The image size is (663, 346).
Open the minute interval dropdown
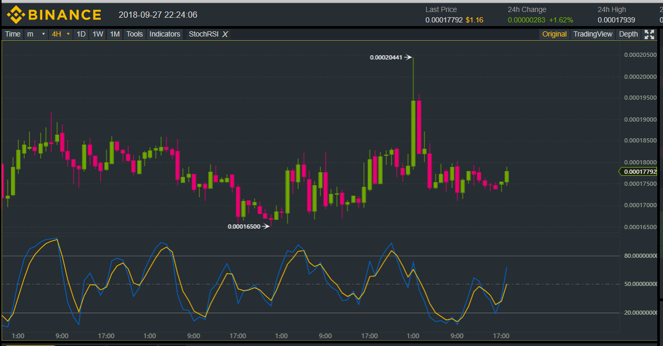35,34
